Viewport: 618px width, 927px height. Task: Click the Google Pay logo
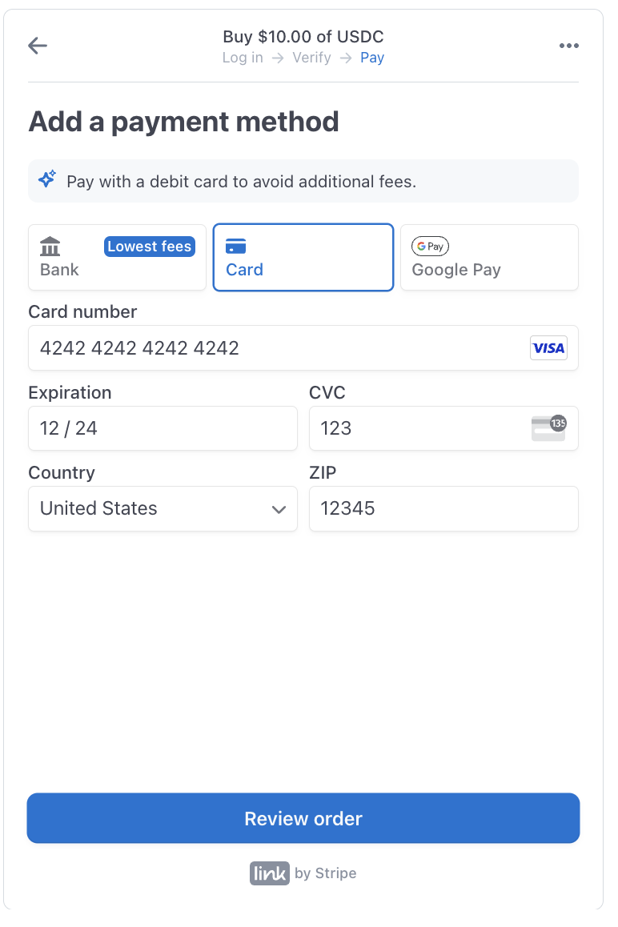coord(430,246)
